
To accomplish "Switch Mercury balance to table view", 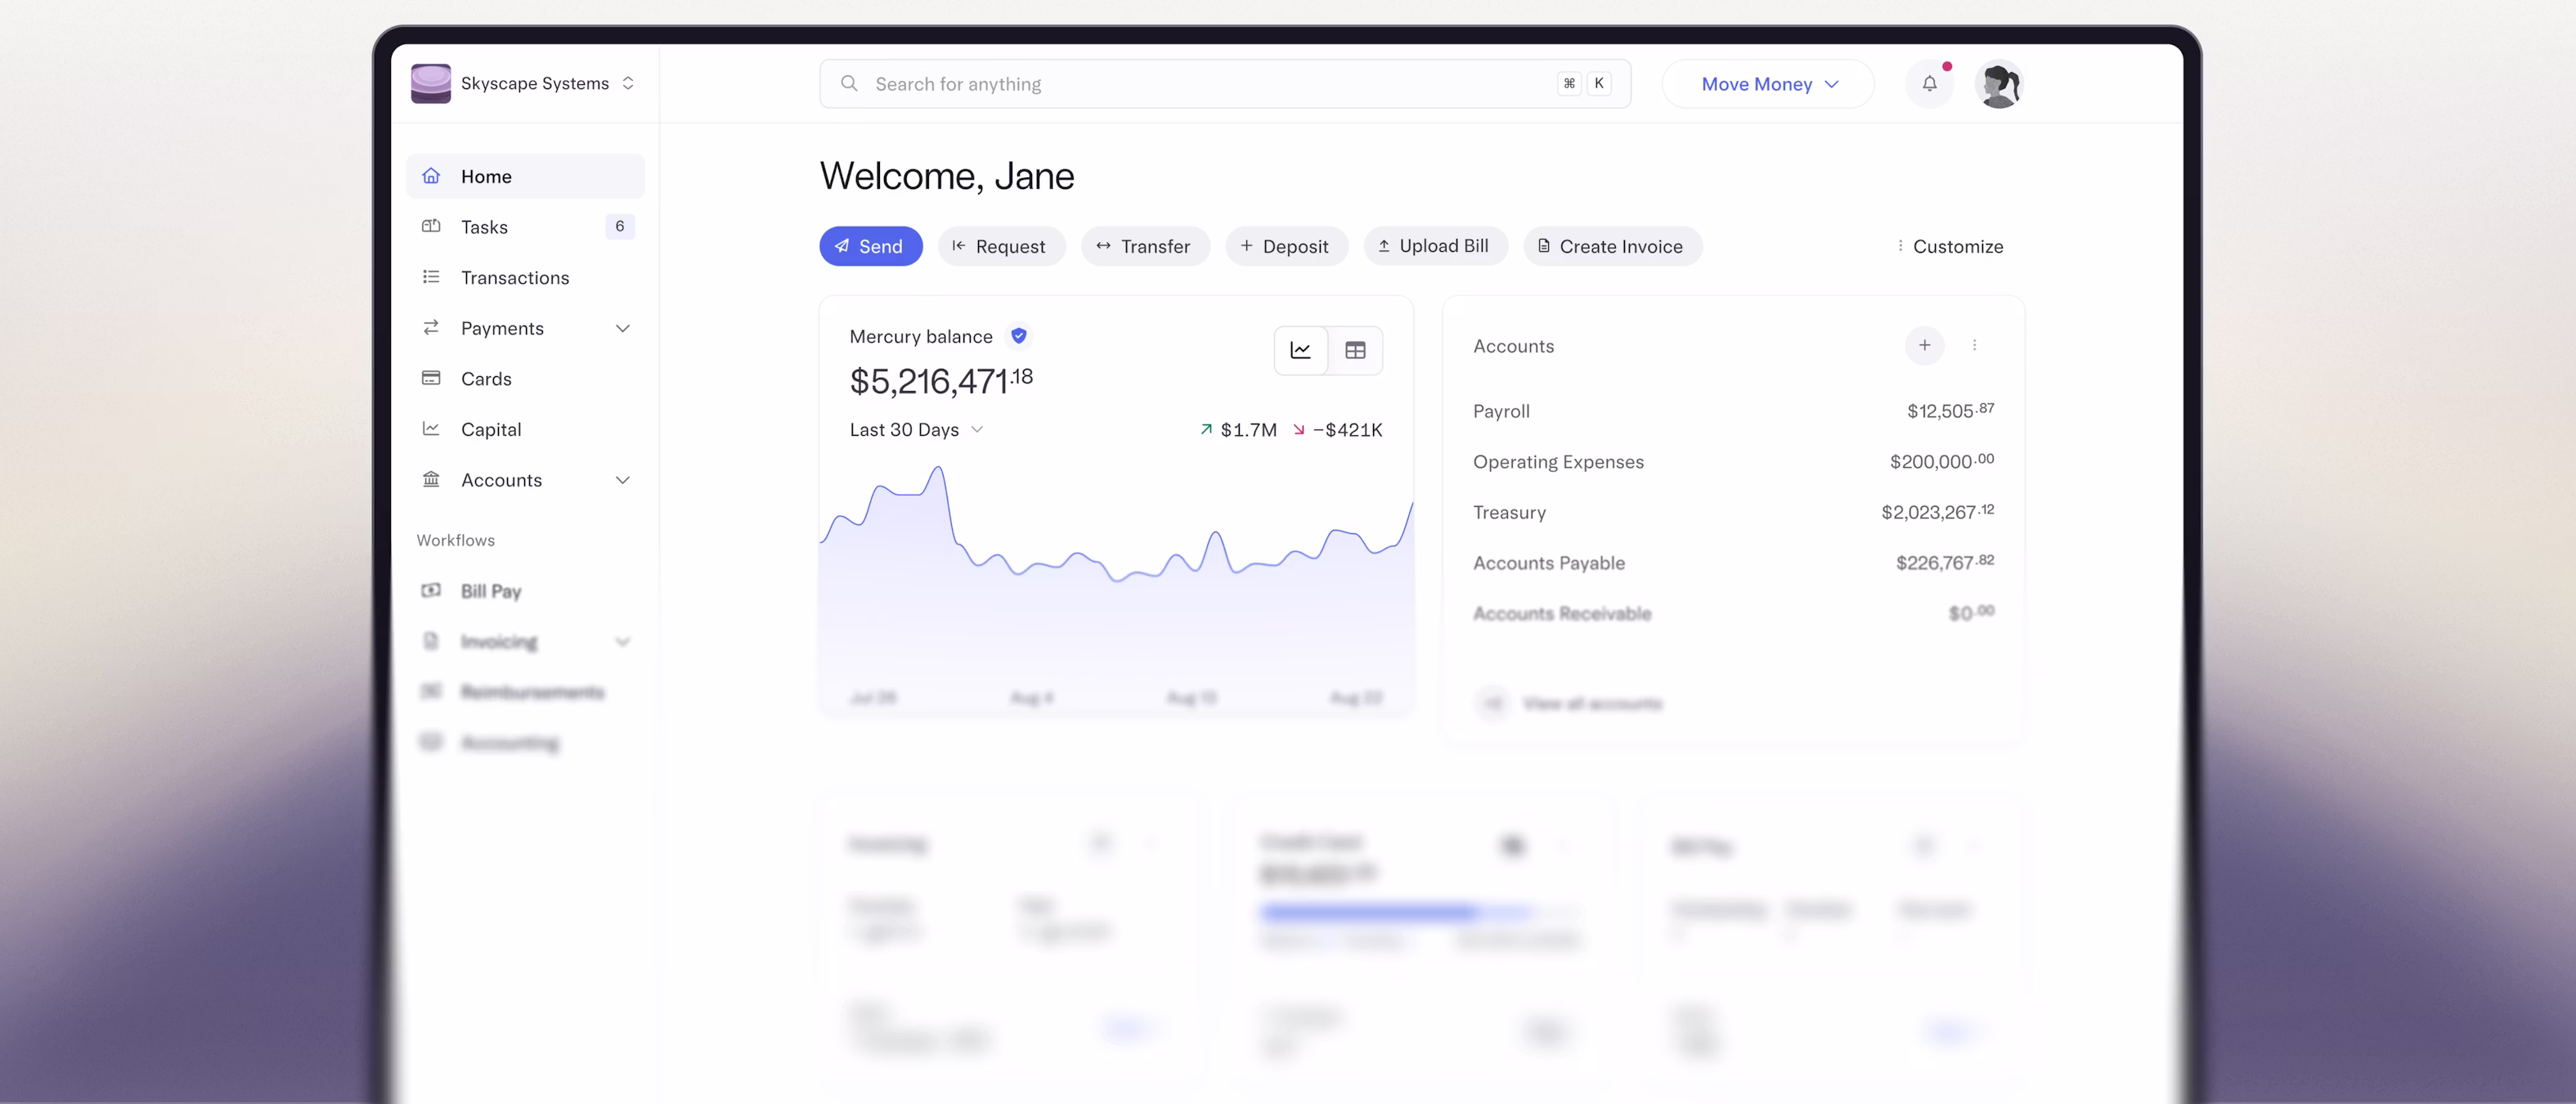I will (1356, 350).
